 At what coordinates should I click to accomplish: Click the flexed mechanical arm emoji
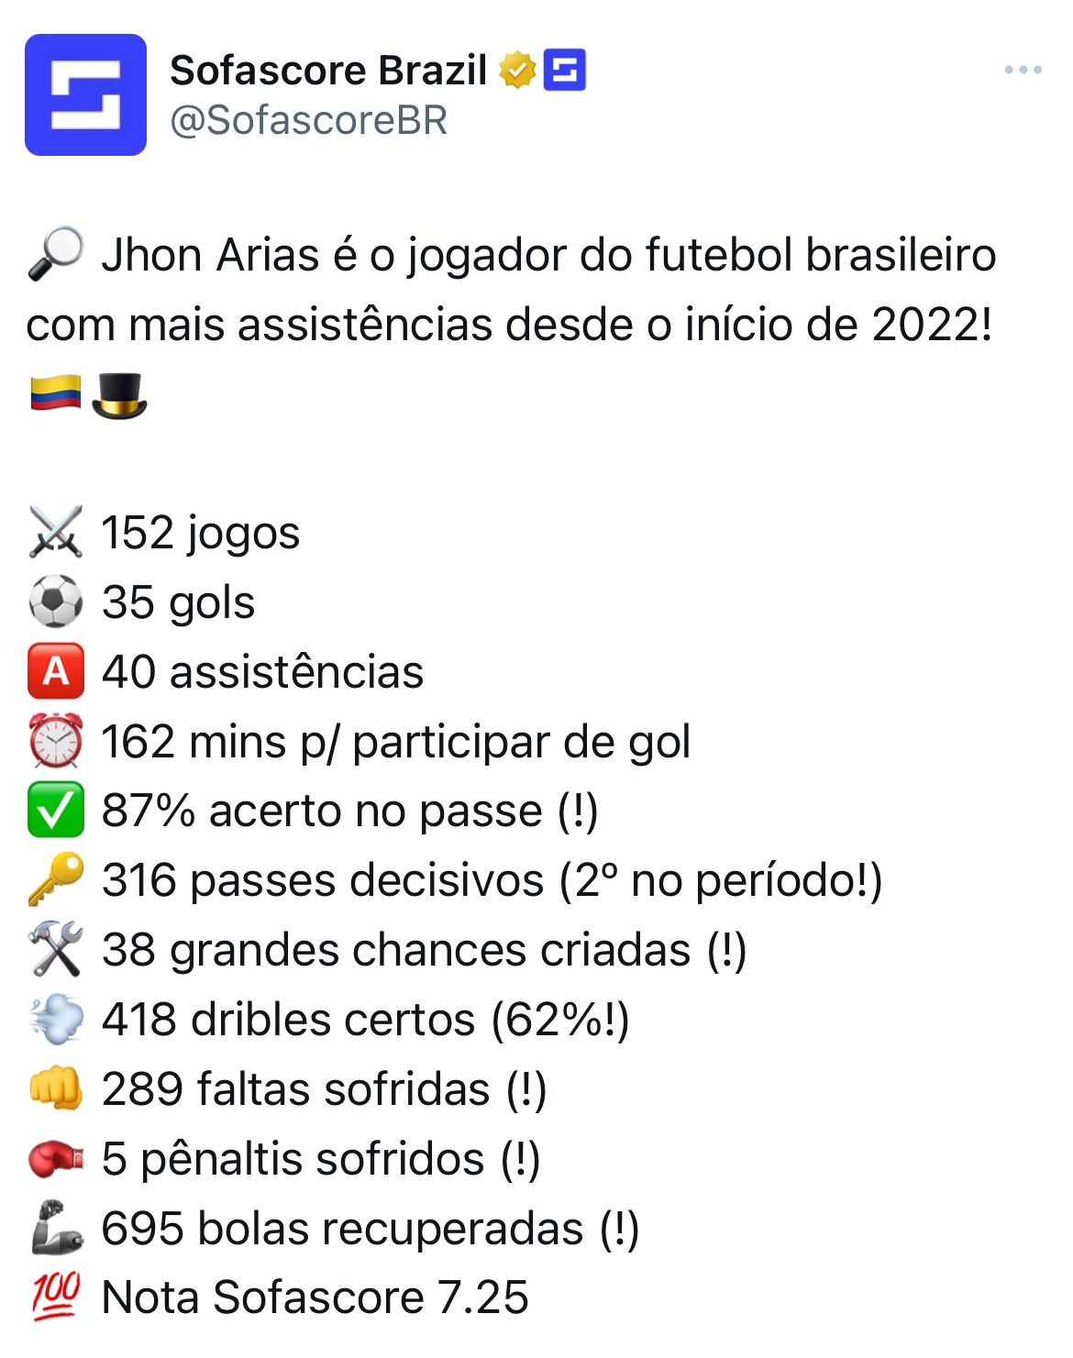[x=56, y=1228]
